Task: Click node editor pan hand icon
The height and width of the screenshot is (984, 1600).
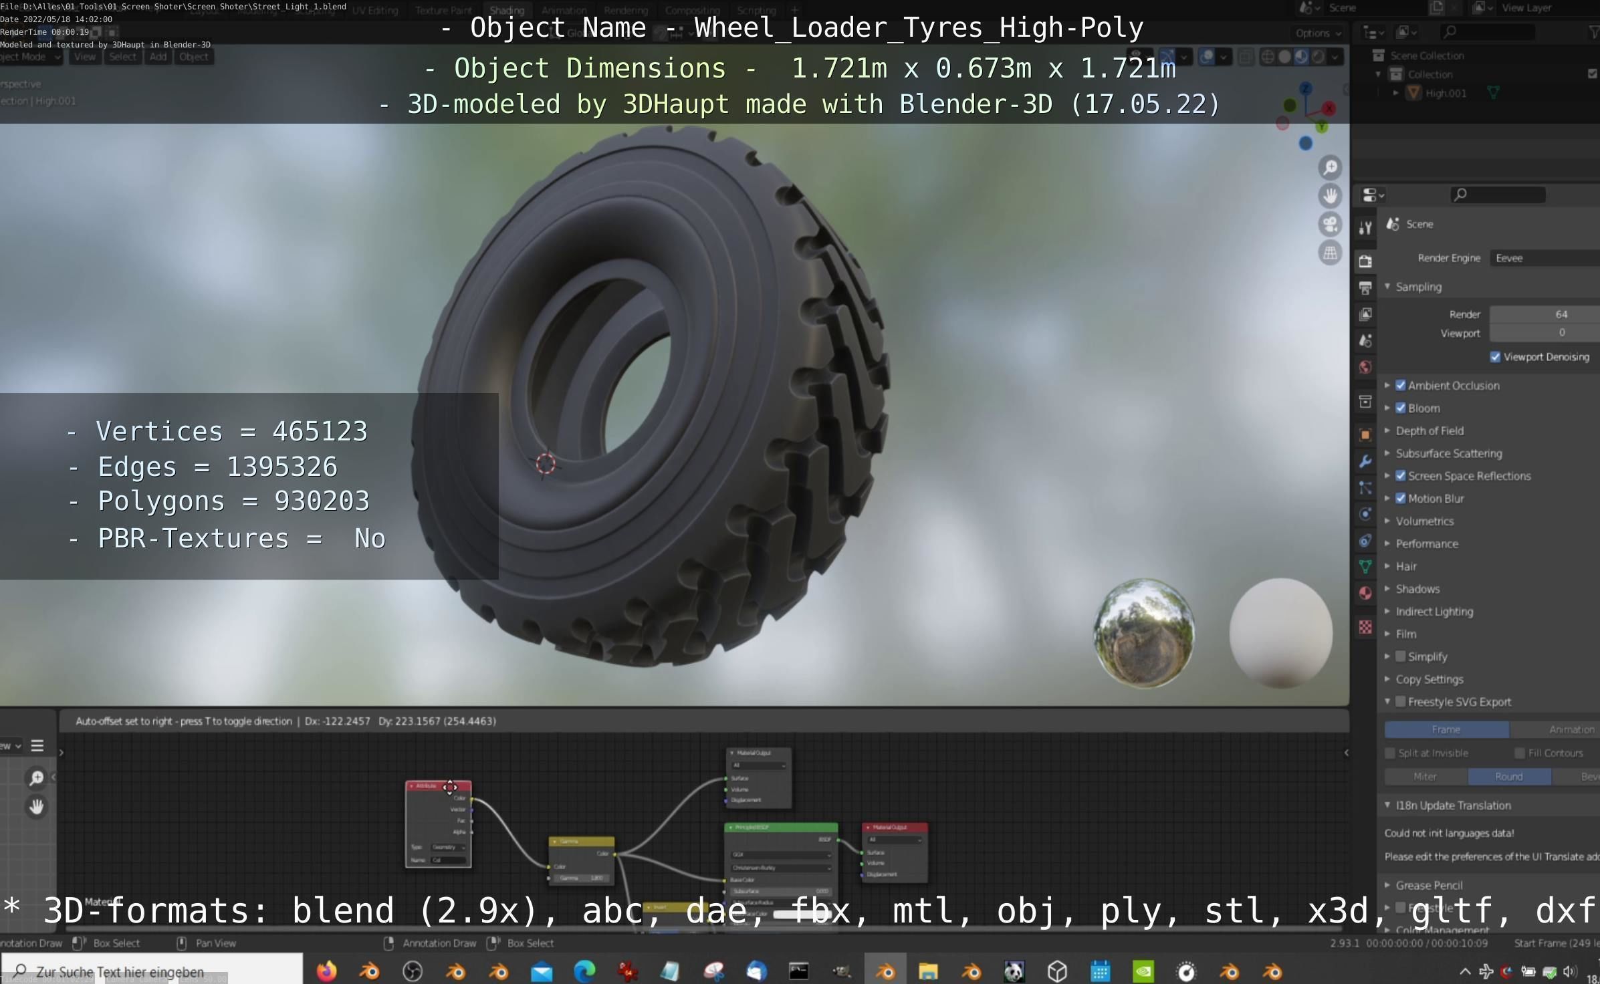Action: [37, 807]
